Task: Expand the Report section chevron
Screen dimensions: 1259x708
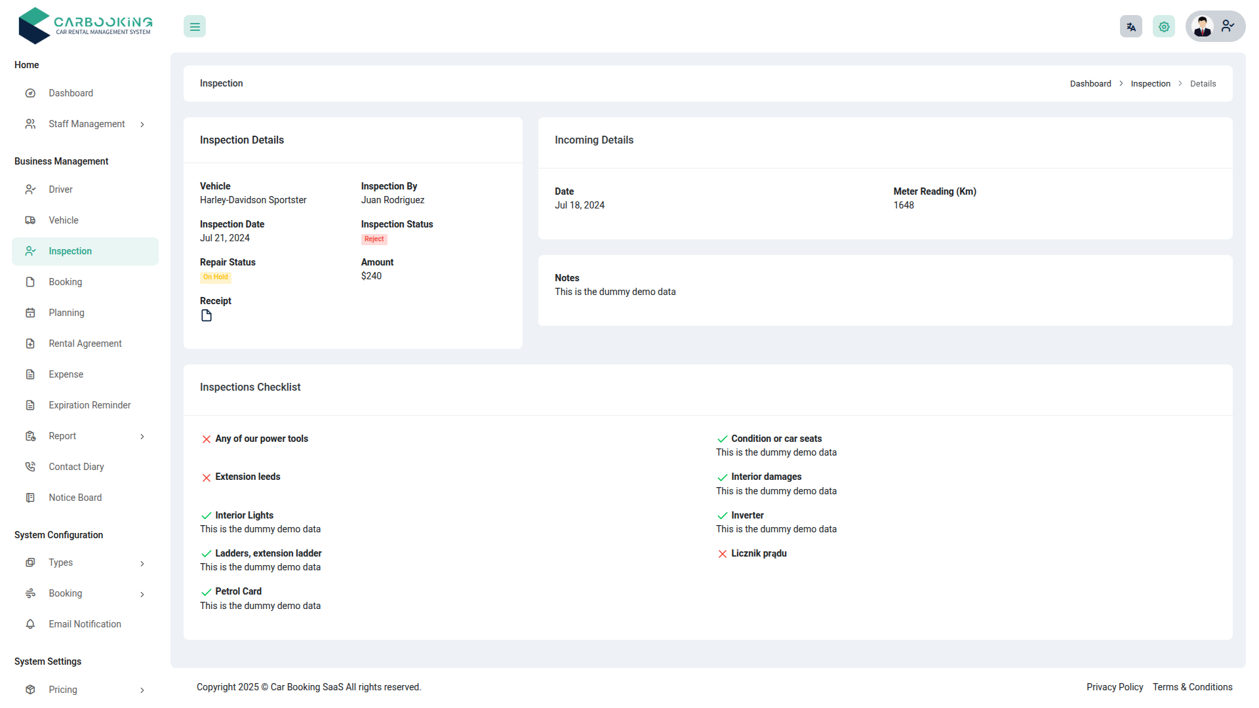Action: pos(142,436)
